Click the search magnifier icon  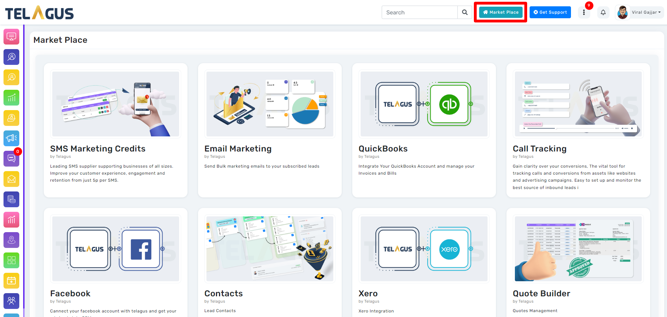pos(465,12)
